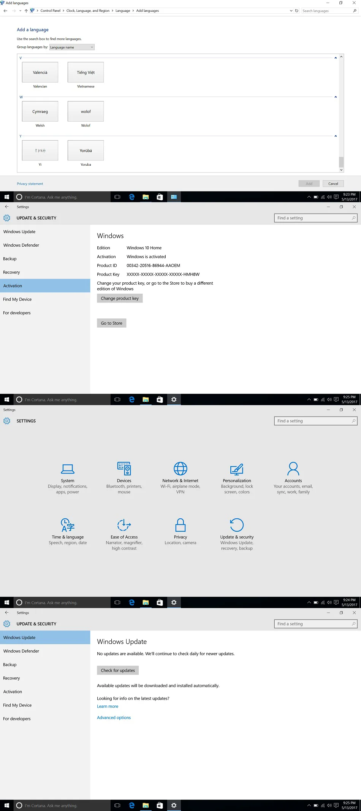Open Edge browser from the 9:23 PM taskbar

coord(131,197)
